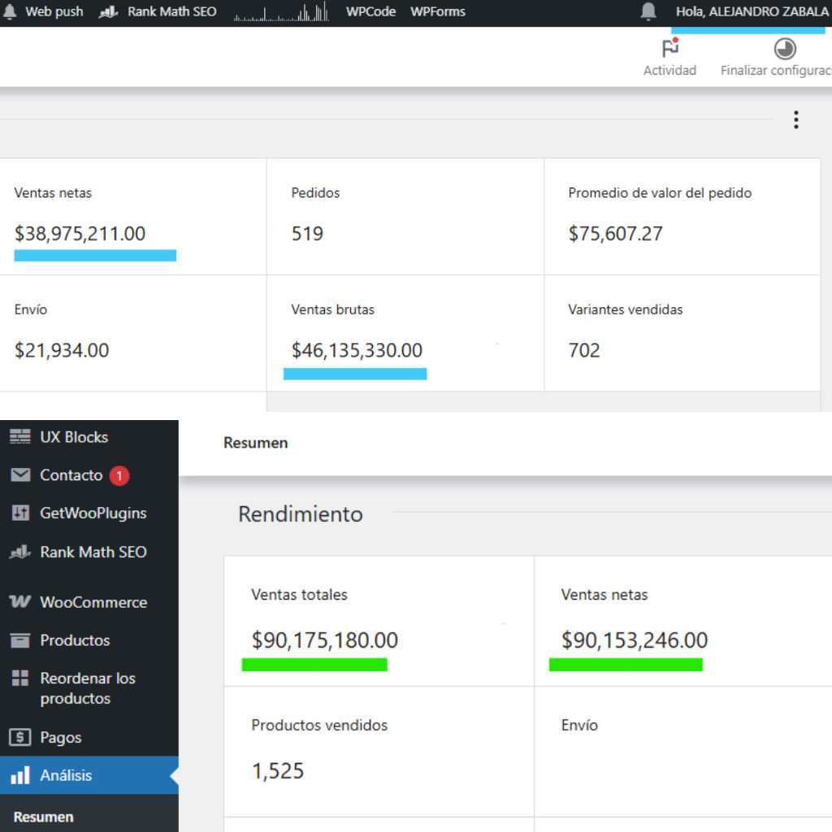The height and width of the screenshot is (832, 832).
Task: Open the WPForms admin bar item
Action: (x=438, y=11)
